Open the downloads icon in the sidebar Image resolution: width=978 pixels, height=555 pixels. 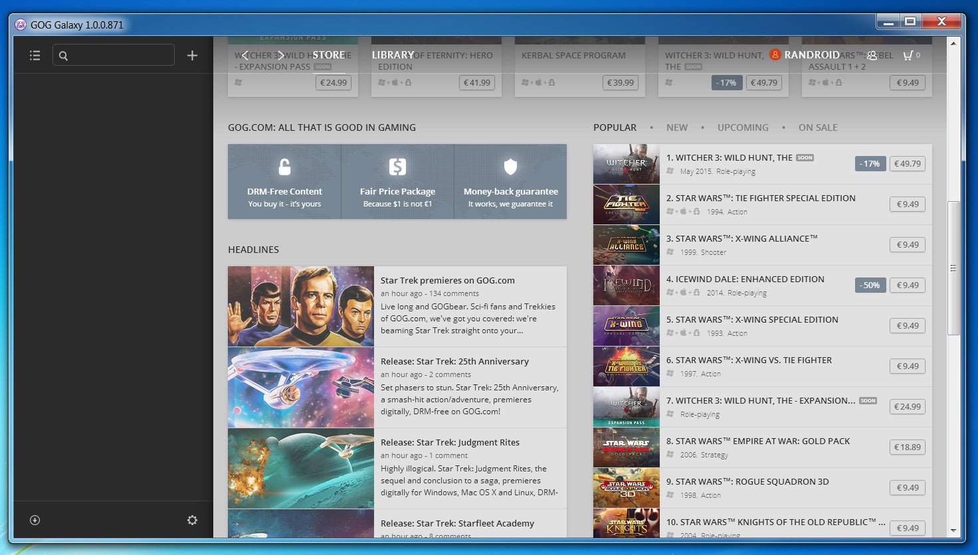click(x=35, y=520)
